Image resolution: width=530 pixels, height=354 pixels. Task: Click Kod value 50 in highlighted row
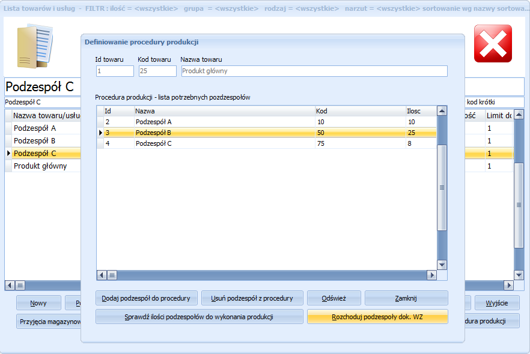(321, 133)
